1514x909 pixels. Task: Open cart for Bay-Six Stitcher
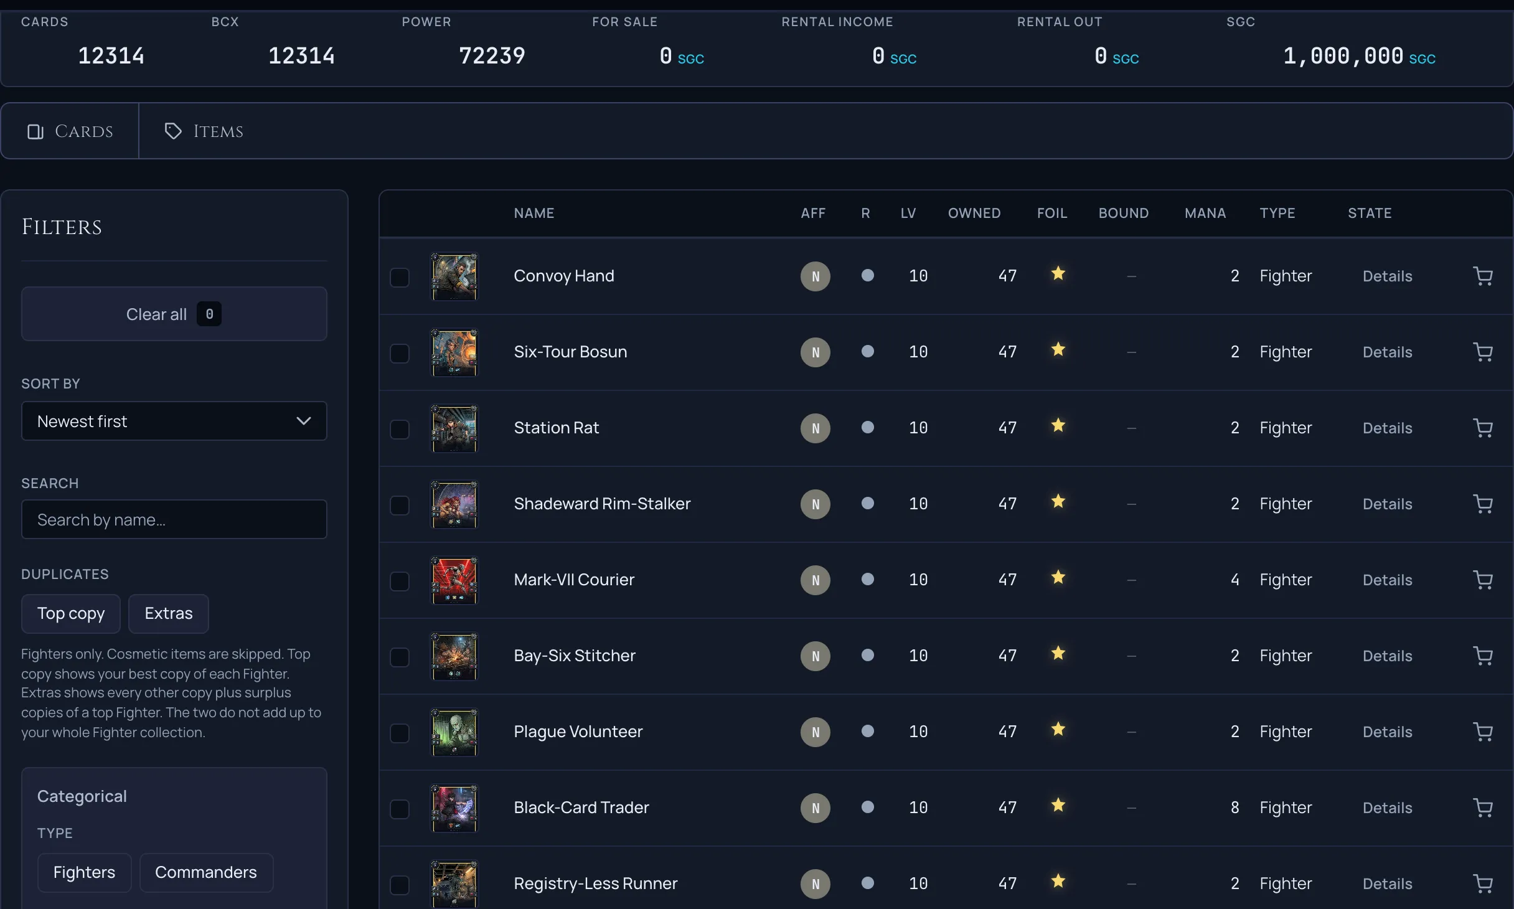pyautogui.click(x=1483, y=656)
